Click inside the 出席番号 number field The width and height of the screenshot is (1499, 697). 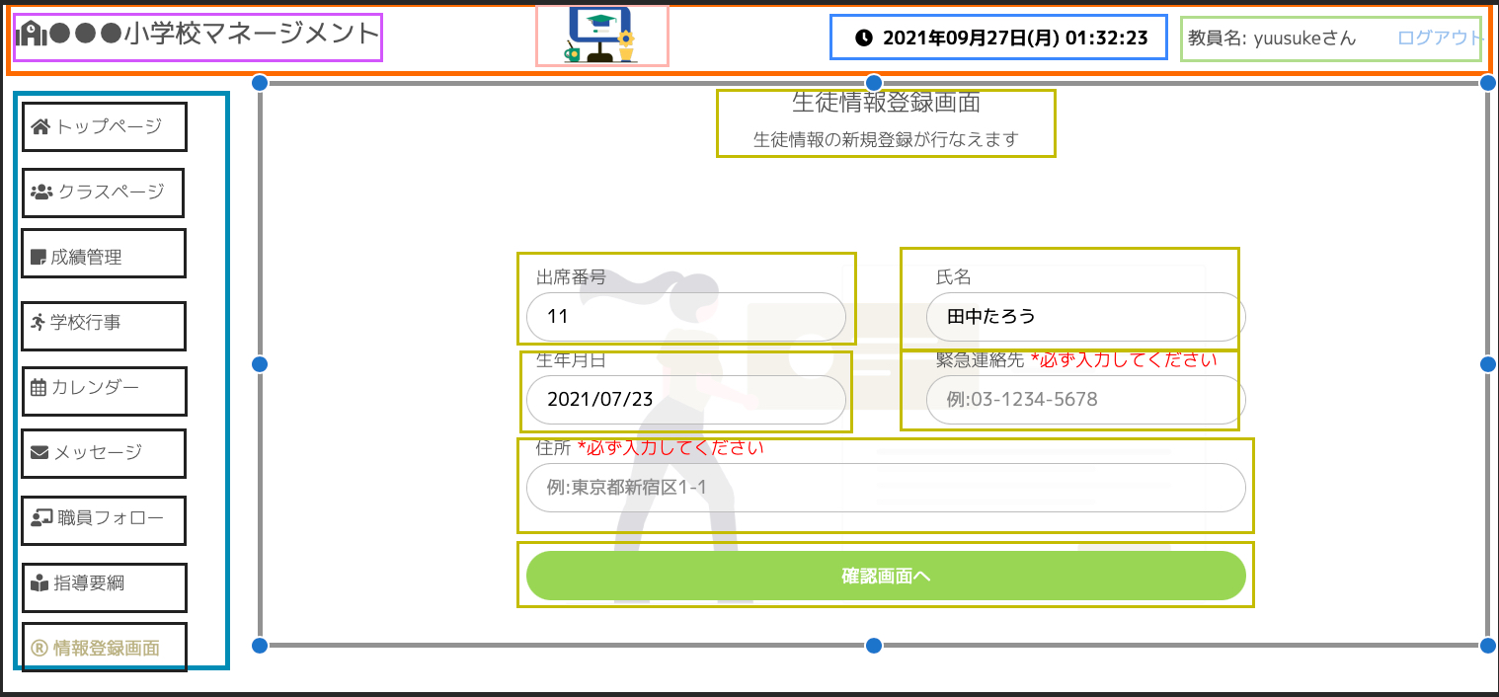point(688,317)
